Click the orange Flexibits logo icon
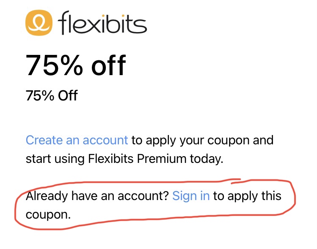Screen dimensions: 317x249 pyautogui.click(x=39, y=23)
